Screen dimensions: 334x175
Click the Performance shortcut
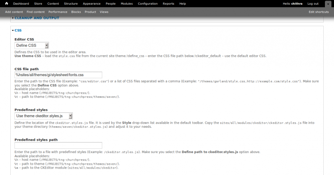pyautogui.click(x=58, y=12)
